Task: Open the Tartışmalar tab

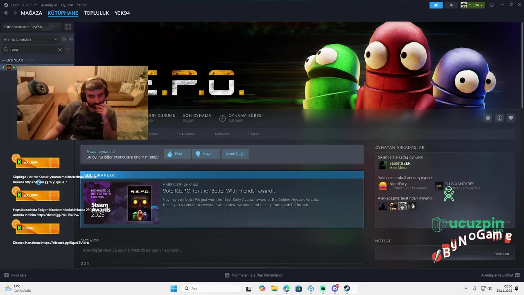Action: pos(186,134)
